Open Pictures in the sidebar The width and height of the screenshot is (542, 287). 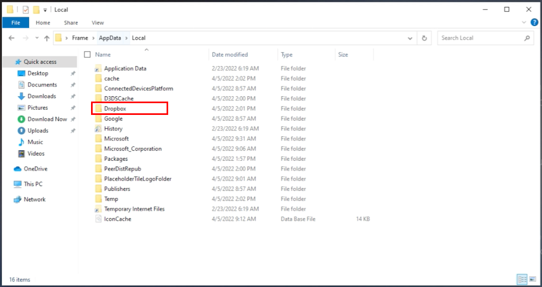[x=37, y=107]
